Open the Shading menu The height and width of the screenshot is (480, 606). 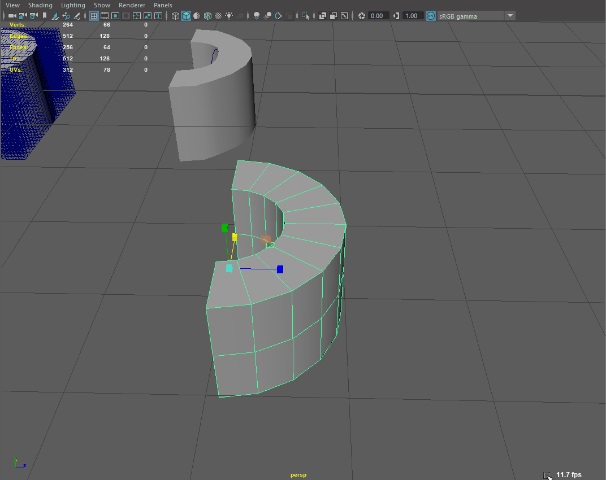(40, 5)
